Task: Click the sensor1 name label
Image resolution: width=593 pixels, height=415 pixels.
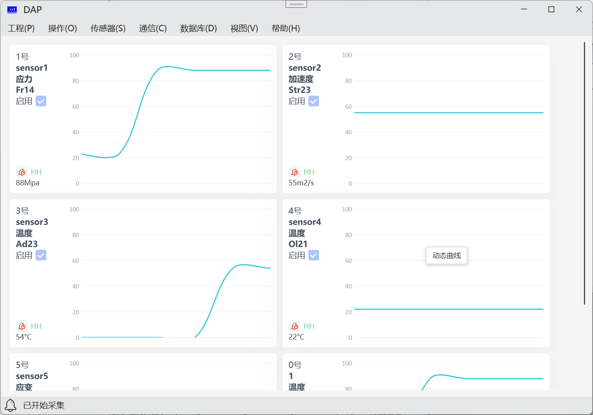Action: point(32,68)
